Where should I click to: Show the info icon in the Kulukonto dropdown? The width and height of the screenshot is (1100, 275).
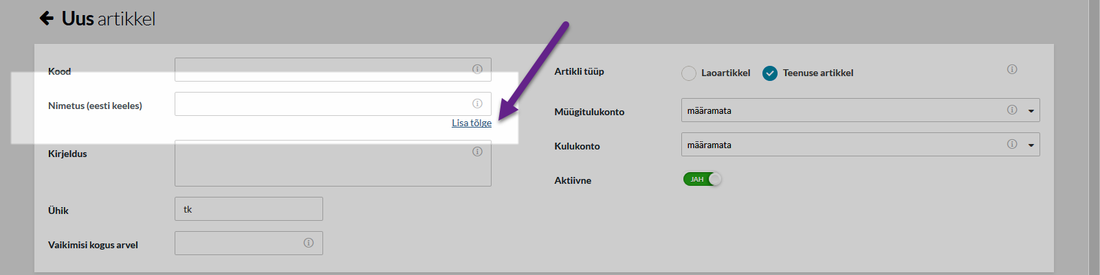[x=1012, y=144]
